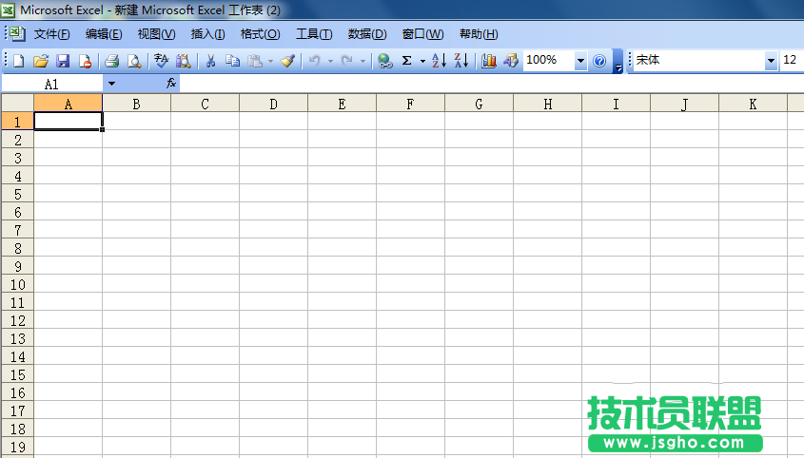Select column H header
The width and height of the screenshot is (804, 458).
[548, 104]
